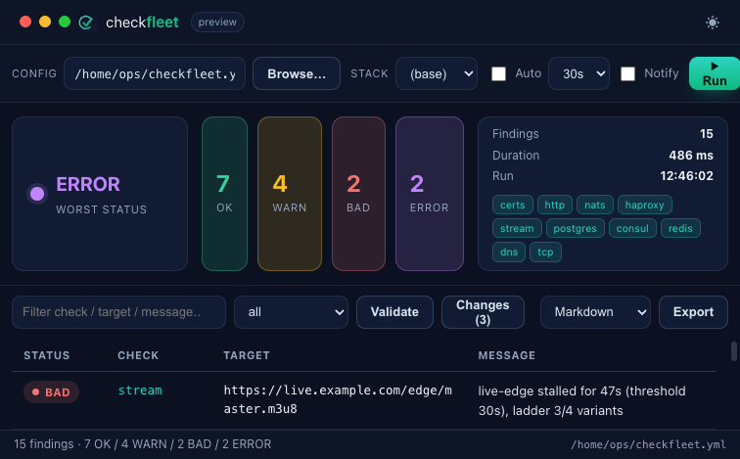Click the results table scrollbar thumb
This screenshot has height=459, width=740.
tap(734, 351)
